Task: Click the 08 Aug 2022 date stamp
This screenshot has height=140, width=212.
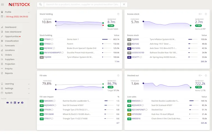Action: coord(17,17)
